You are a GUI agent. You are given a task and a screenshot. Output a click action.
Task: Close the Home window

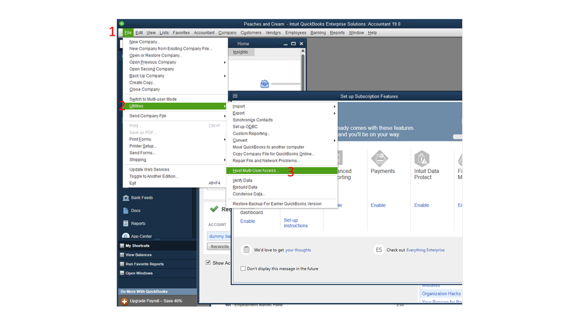(301, 44)
